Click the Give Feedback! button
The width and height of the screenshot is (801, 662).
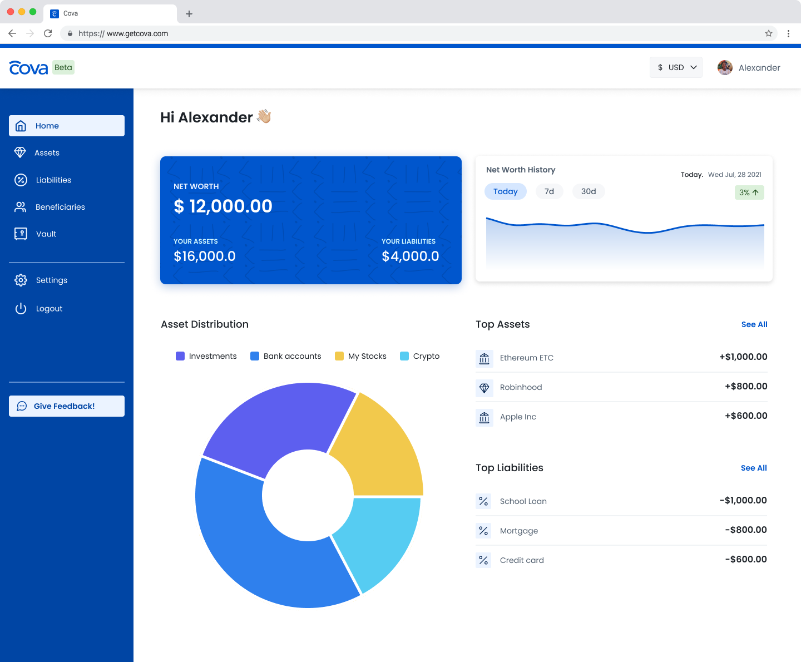67,406
